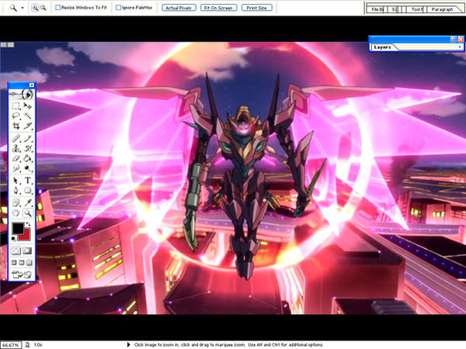Collapse the Layers palette window
Screen dimensions: 466x349
point(454,40)
